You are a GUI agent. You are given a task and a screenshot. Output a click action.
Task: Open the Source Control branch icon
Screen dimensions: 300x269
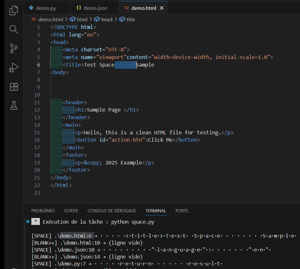point(13,49)
